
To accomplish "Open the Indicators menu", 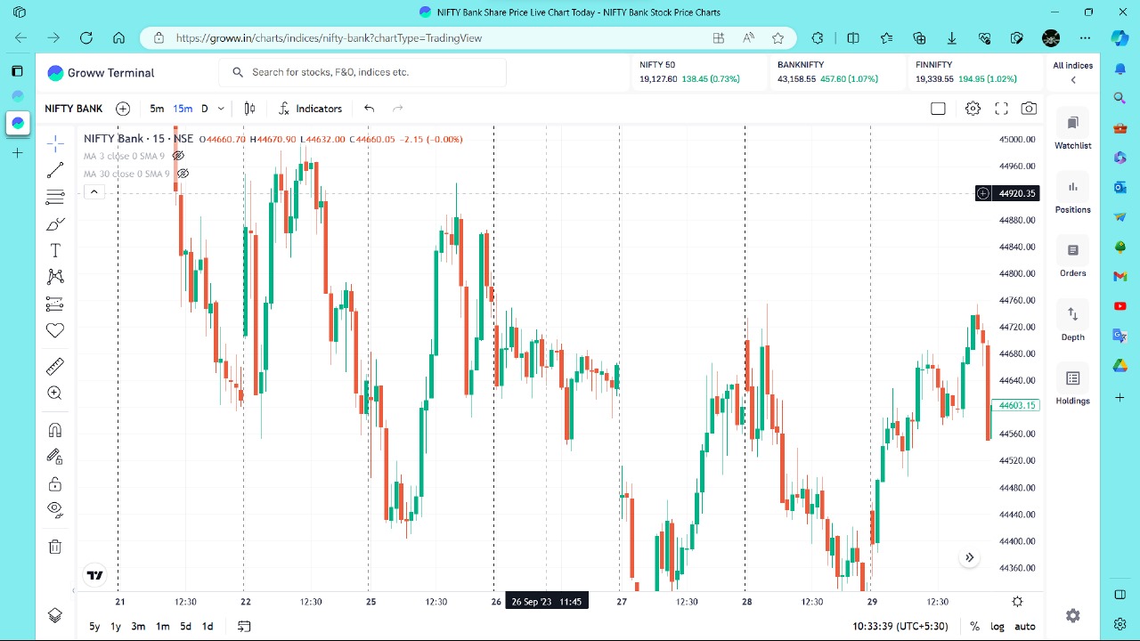I will tap(310, 109).
